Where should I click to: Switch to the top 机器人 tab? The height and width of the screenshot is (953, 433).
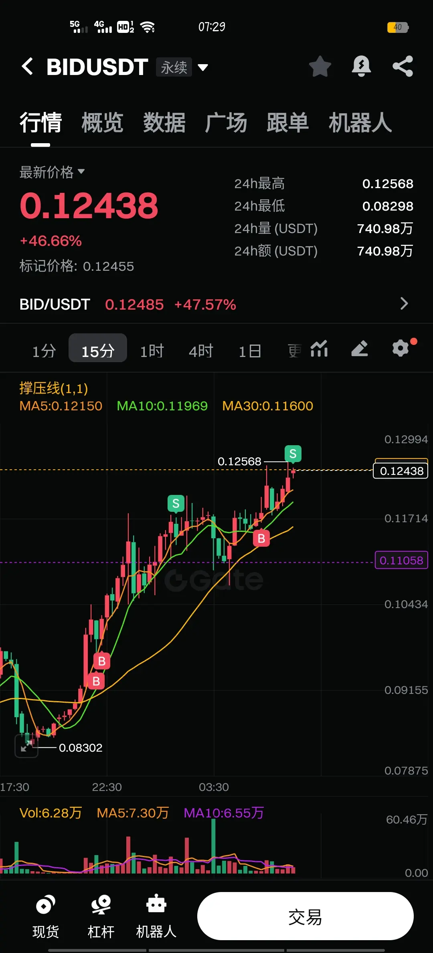360,122
